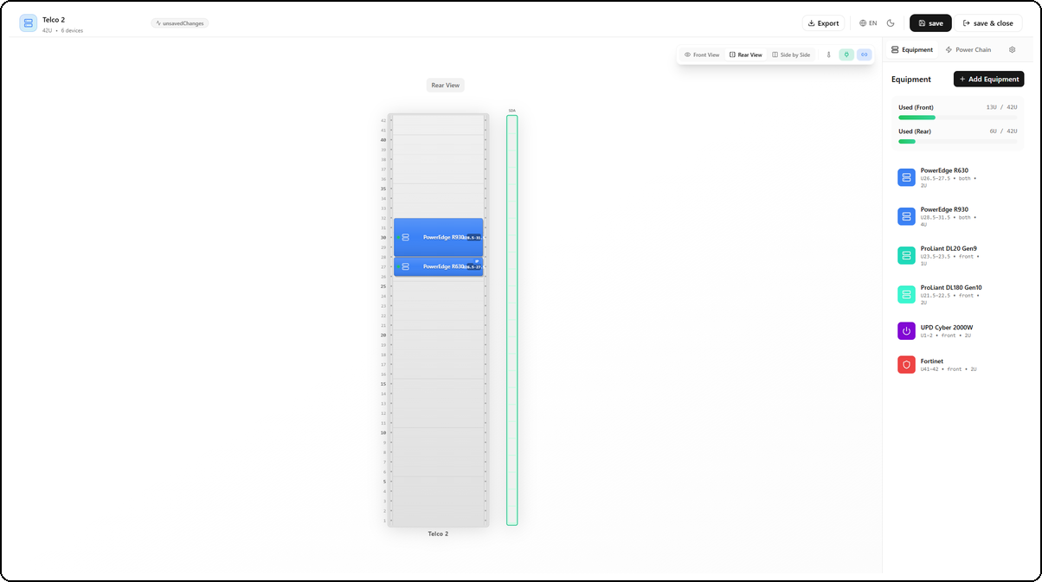Image resolution: width=1042 pixels, height=582 pixels.
Task: Select the Fortinet shield icon
Action: 906,364
